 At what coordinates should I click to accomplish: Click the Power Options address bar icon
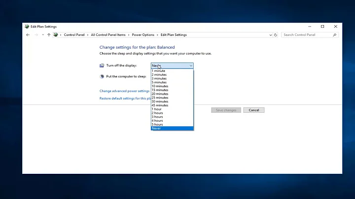56,35
